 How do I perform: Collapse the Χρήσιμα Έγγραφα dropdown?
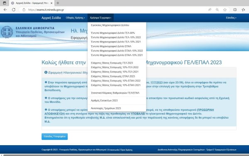coord(100,18)
